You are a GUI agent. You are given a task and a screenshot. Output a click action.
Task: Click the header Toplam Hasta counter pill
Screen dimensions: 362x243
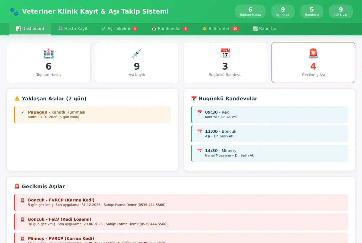[250, 11]
